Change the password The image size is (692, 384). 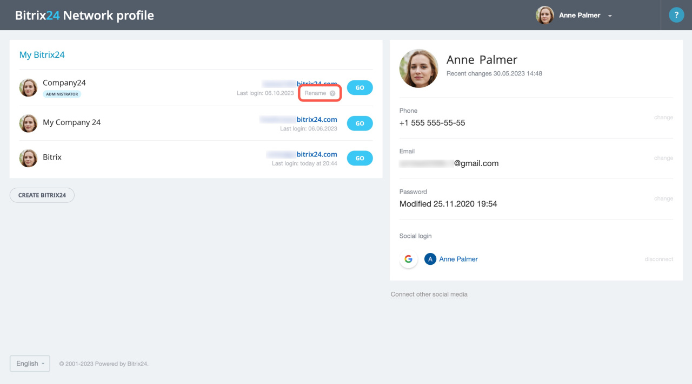click(663, 198)
